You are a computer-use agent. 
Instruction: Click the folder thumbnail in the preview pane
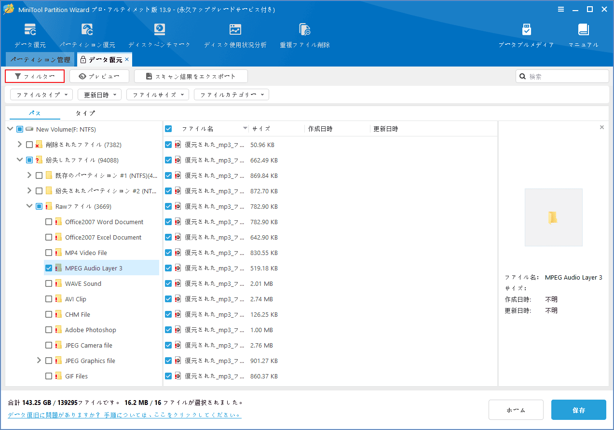(553, 217)
